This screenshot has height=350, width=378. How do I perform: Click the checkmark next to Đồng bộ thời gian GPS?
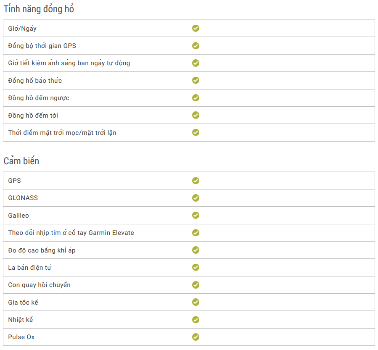(x=196, y=45)
